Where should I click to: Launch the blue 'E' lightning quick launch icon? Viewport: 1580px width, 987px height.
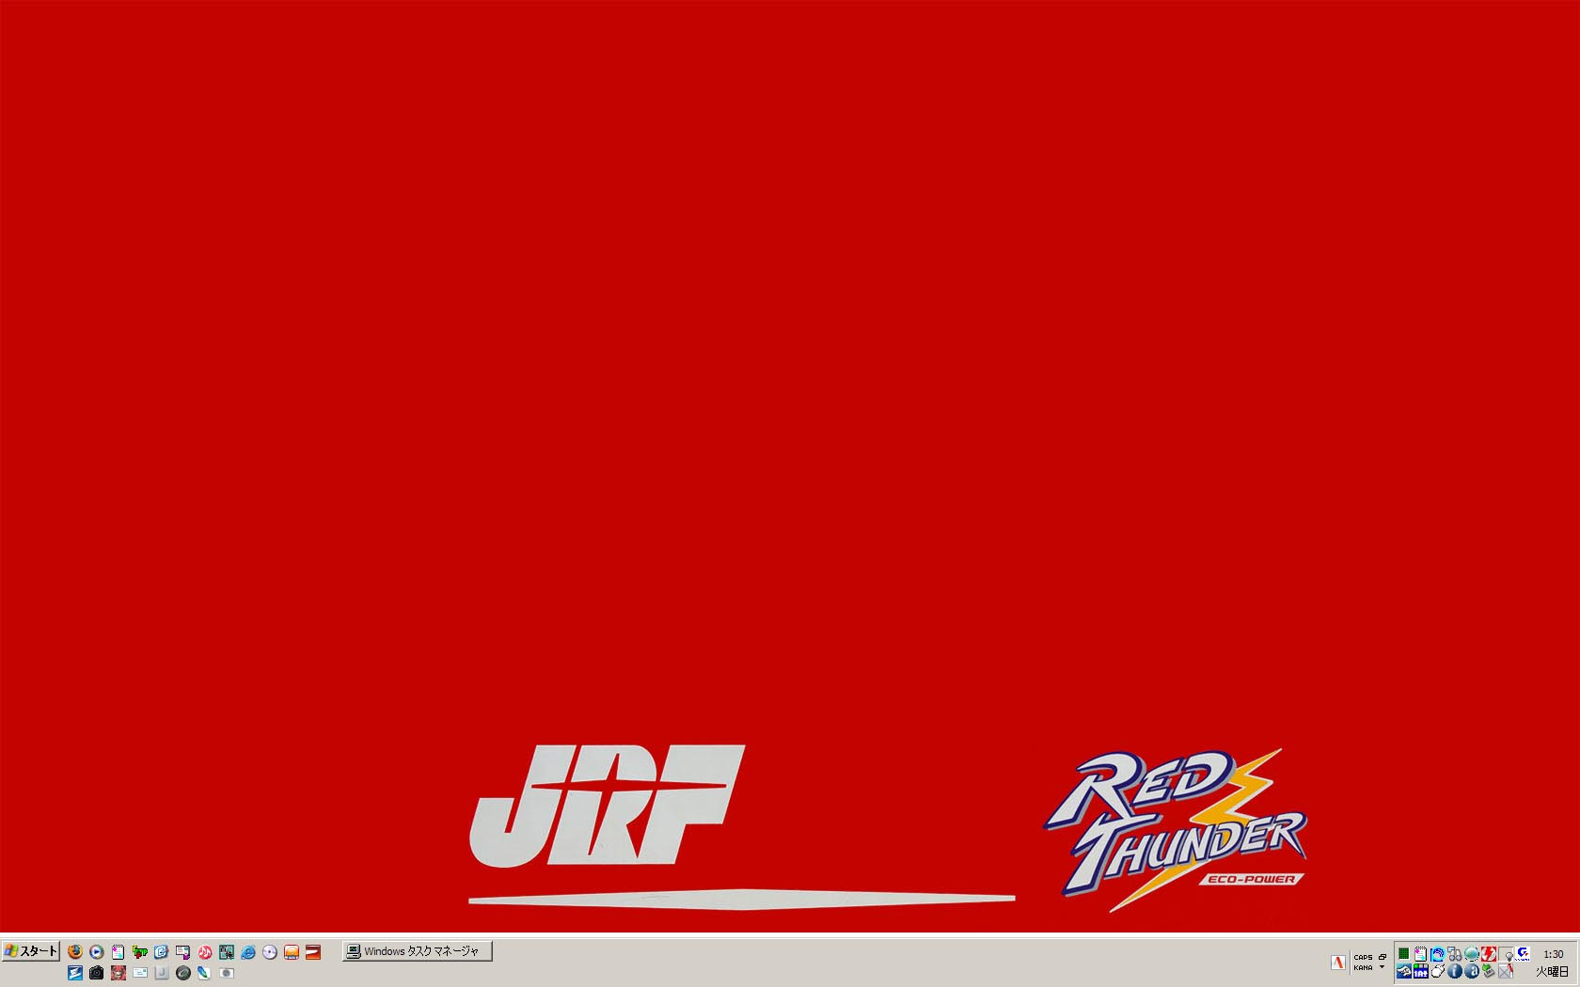pyautogui.click(x=75, y=973)
